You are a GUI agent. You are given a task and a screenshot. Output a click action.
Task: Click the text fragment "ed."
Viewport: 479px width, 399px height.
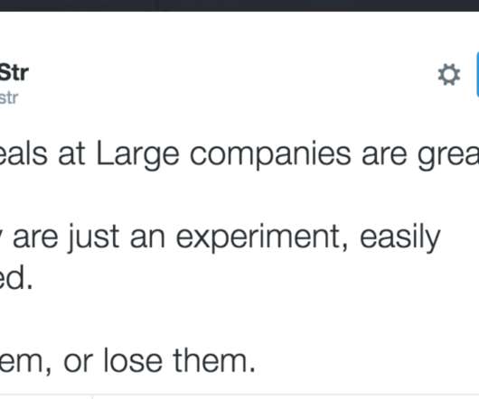tap(16, 279)
